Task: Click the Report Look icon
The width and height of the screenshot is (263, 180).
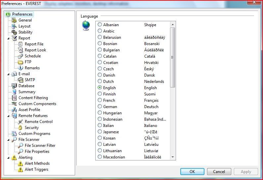Action: point(20,50)
